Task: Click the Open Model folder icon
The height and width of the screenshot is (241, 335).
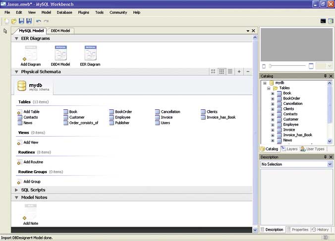Action: [14, 21]
